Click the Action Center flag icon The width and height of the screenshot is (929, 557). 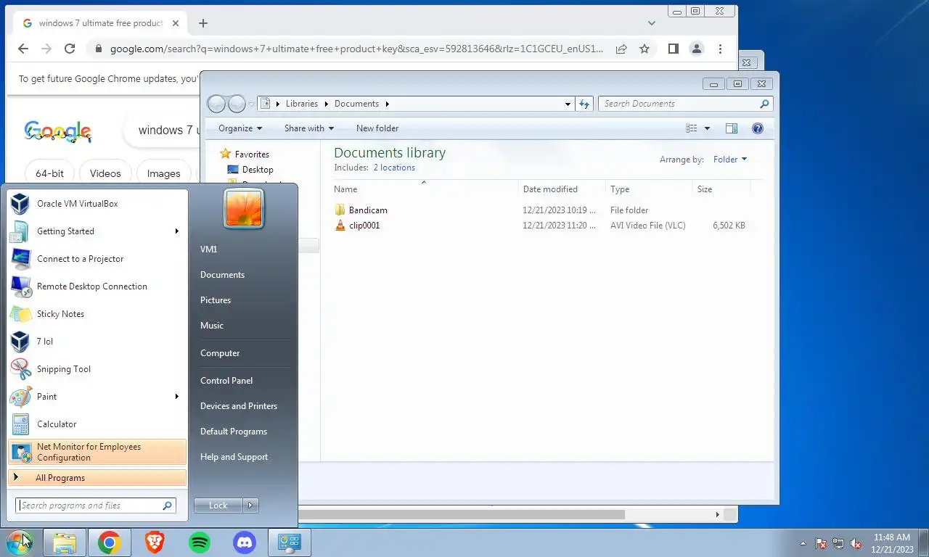pos(821,543)
